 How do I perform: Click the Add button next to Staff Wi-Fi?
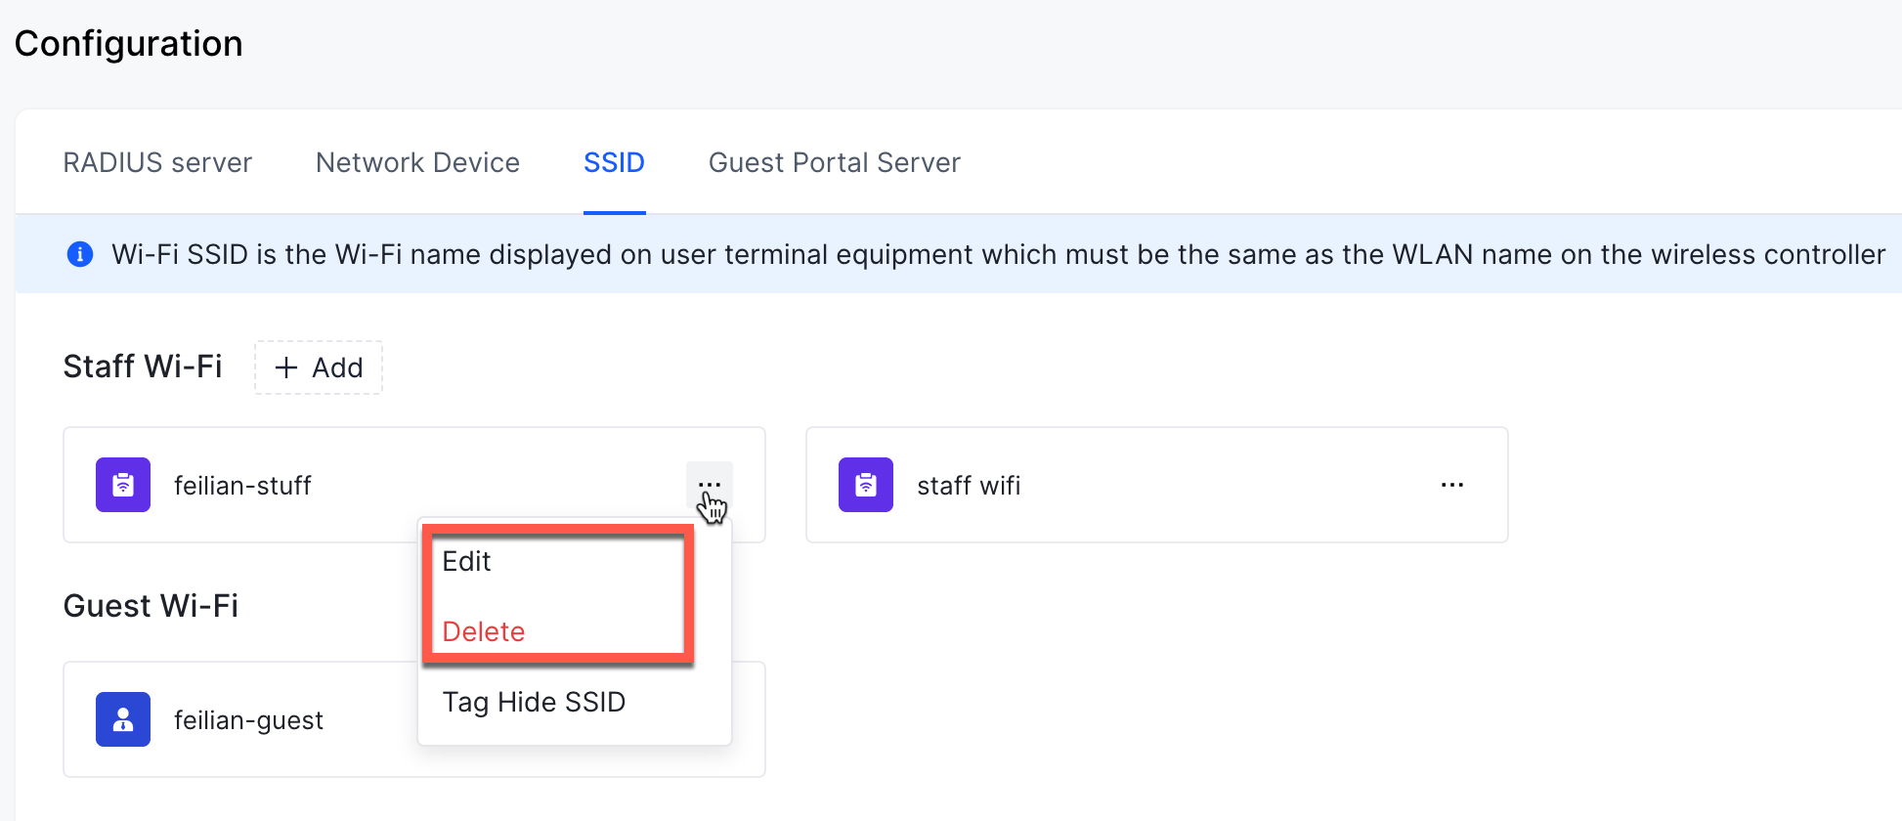click(319, 367)
